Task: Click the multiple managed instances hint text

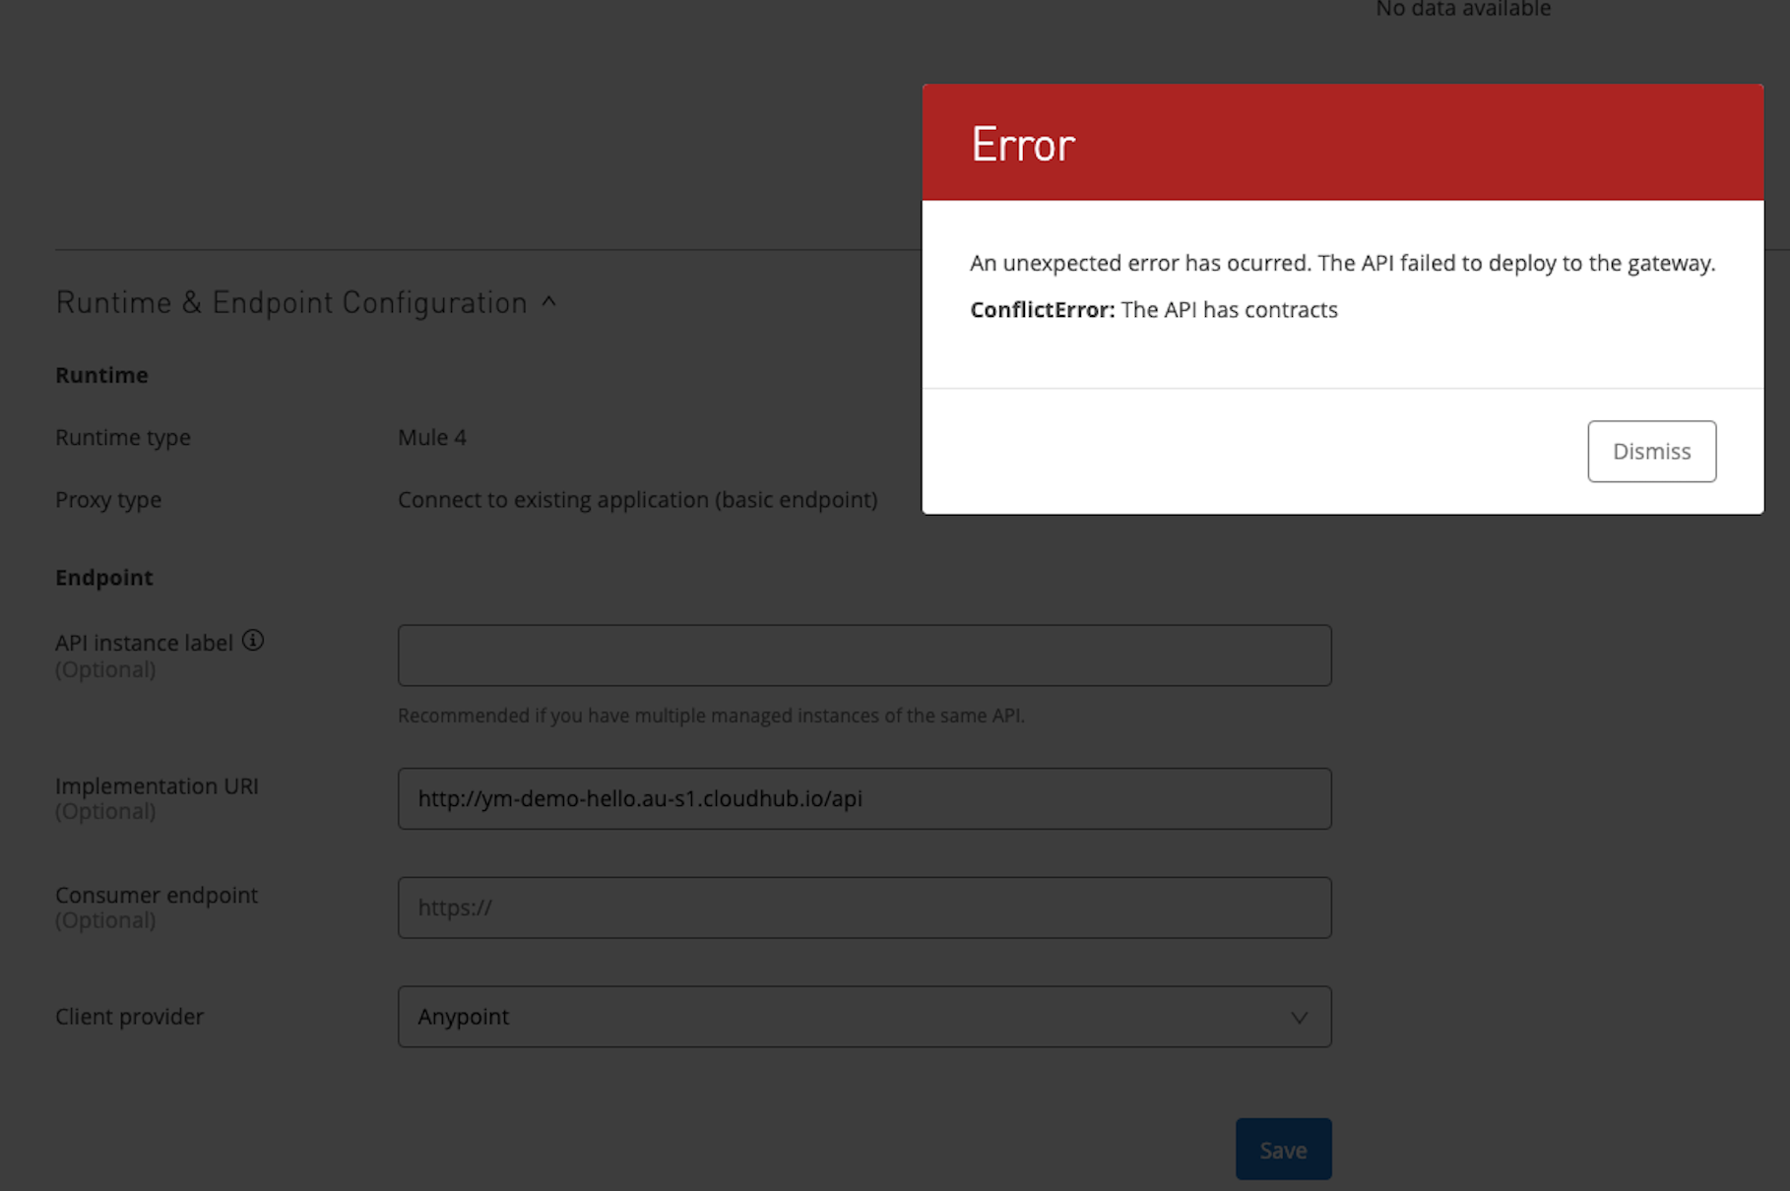Action: pyautogui.click(x=711, y=716)
